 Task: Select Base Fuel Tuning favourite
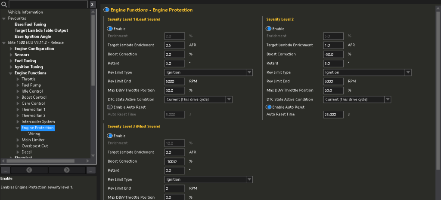point(30,24)
